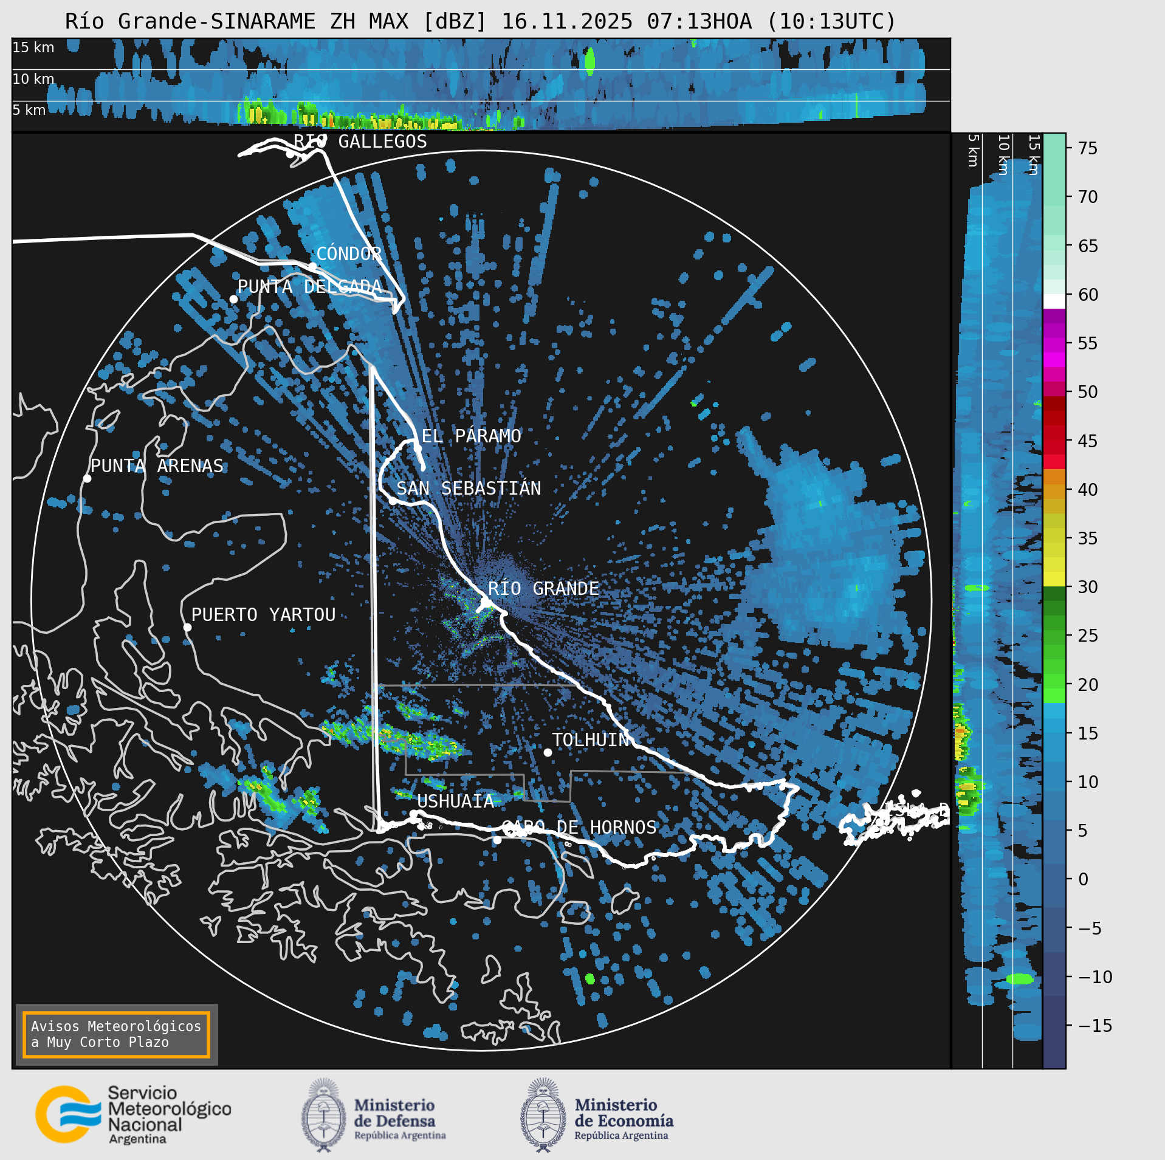Click the SAN SEBASTIÁN label
The image size is (1165, 1160).
tap(469, 489)
